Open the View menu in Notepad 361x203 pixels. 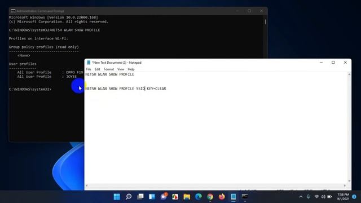coord(121,69)
